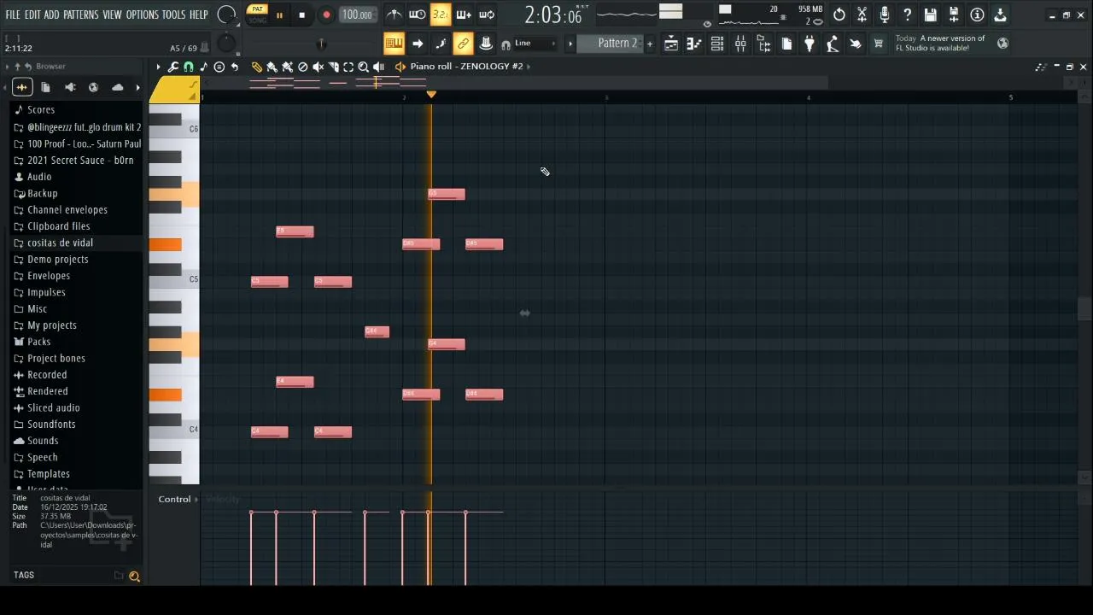Open the audio editor scissors icon

point(862,15)
